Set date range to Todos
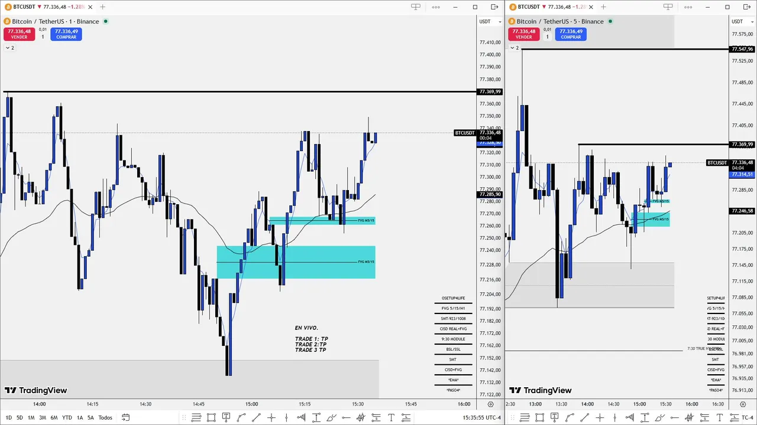Viewport: 757px width, 425px height. click(105, 417)
